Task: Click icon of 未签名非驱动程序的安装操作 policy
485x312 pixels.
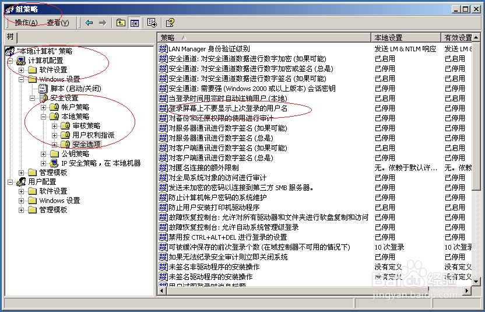Action: pyautogui.click(x=163, y=267)
